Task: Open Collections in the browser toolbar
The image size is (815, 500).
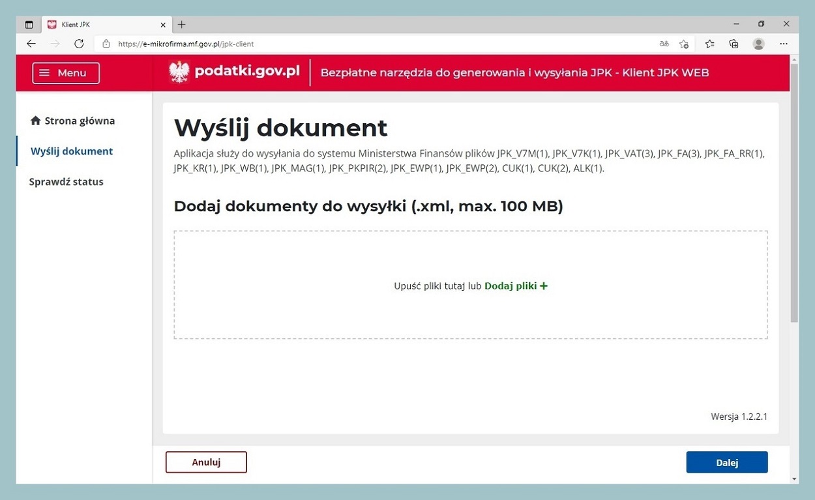Action: (x=733, y=43)
